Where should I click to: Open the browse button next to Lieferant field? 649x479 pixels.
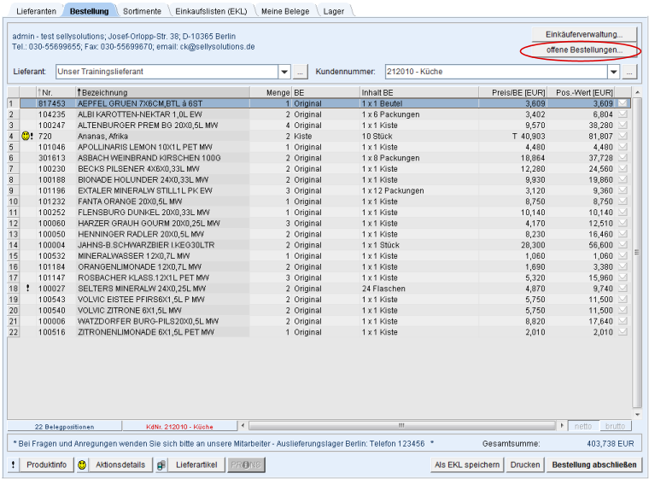click(x=300, y=72)
